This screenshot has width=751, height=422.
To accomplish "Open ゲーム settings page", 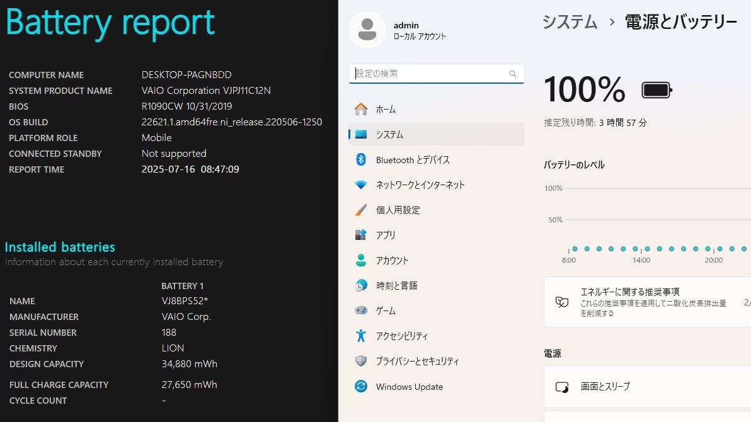I will coord(437,311).
